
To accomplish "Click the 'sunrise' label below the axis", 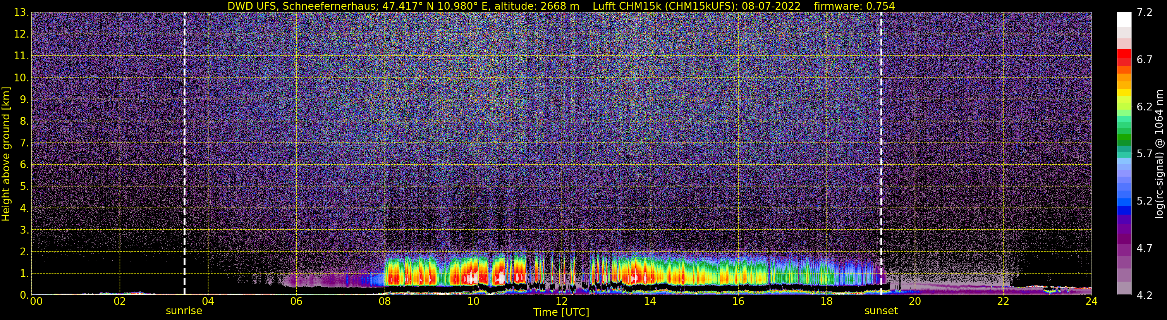I will click(x=184, y=311).
